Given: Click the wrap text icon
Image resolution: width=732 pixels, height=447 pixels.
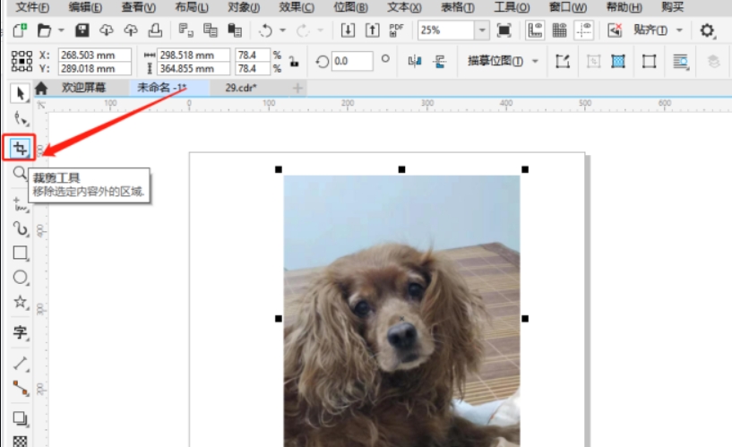Looking at the screenshot, I should (x=681, y=61).
